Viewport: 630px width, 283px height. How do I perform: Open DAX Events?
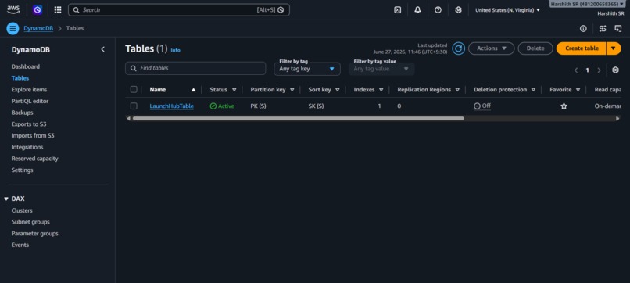[x=20, y=245]
